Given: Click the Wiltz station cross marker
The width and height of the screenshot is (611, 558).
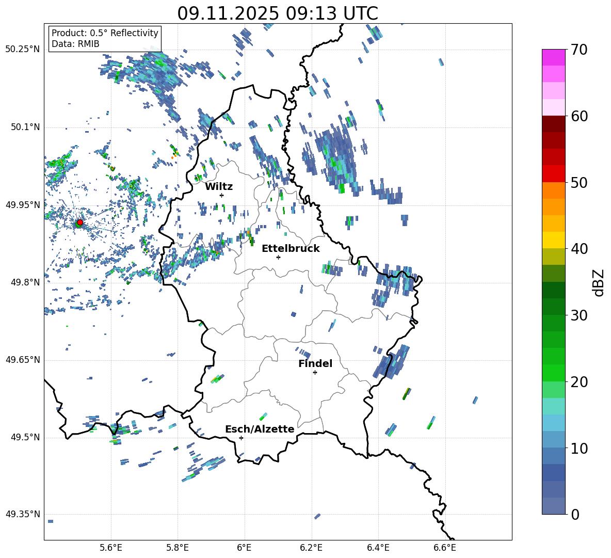Looking at the screenshot, I should pos(221,195).
